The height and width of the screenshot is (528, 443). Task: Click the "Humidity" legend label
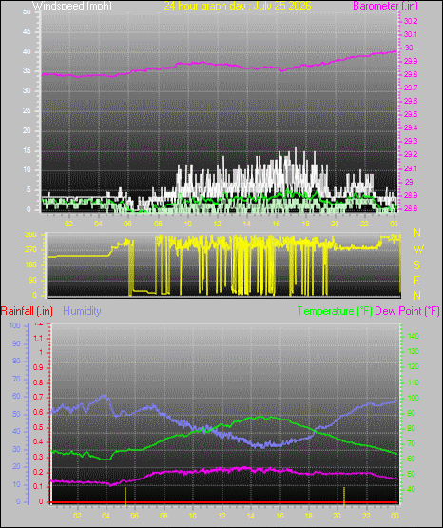click(x=82, y=311)
